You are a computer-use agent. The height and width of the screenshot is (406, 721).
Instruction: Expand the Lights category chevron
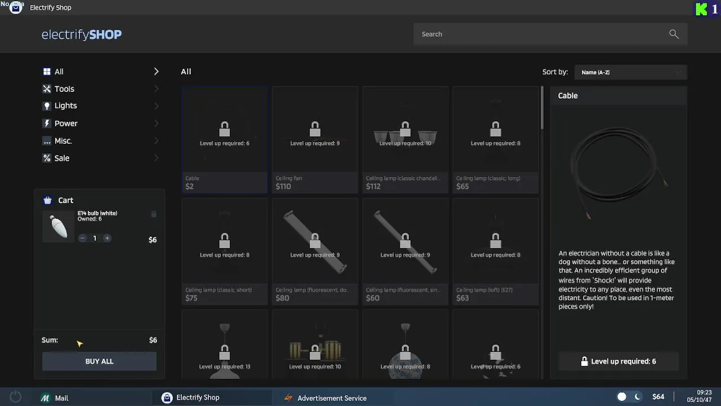click(x=156, y=105)
